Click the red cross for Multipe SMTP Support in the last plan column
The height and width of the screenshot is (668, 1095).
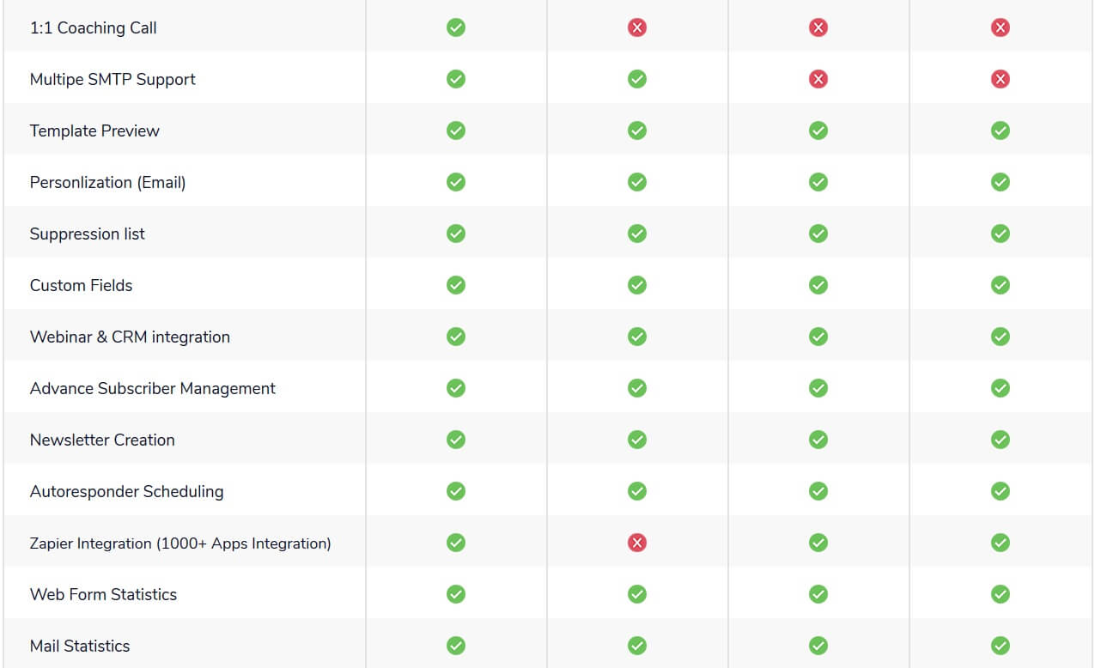[1001, 79]
